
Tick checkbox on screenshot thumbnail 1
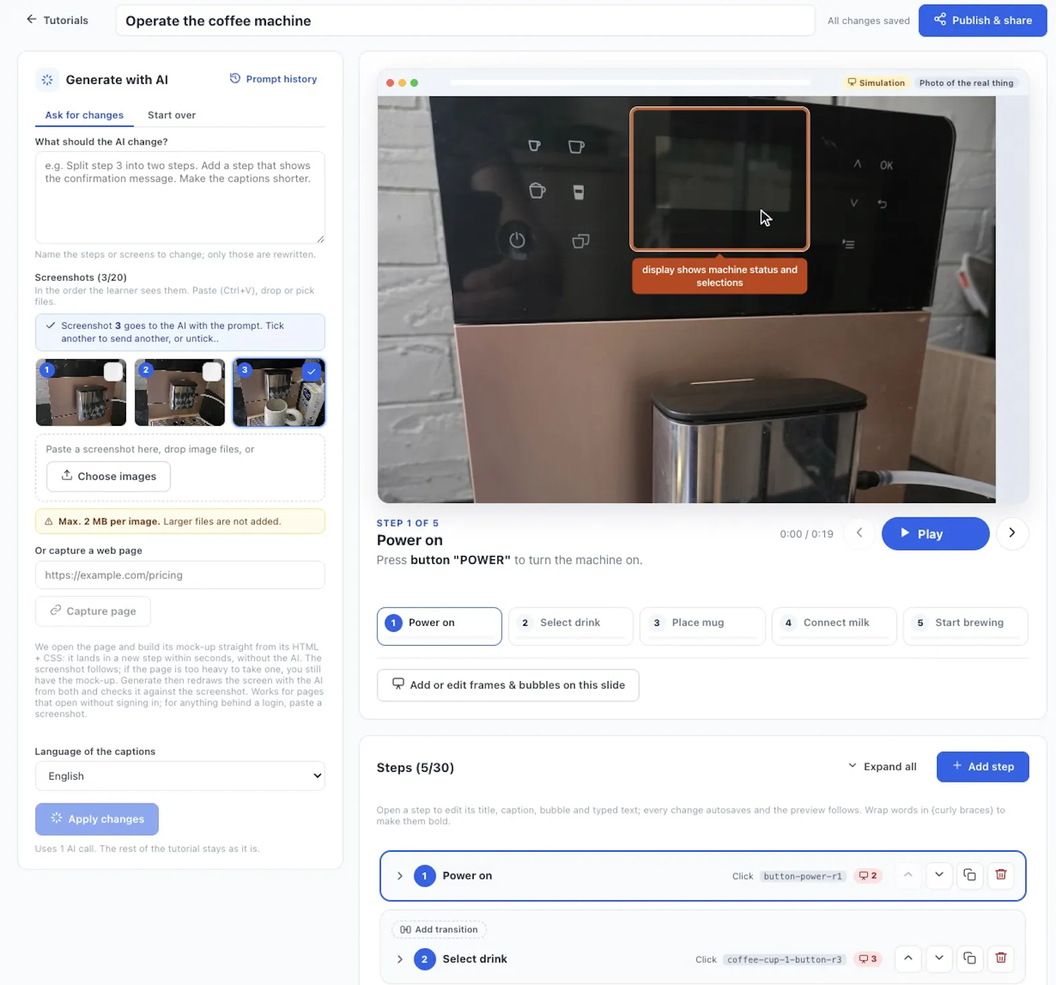pyautogui.click(x=114, y=371)
